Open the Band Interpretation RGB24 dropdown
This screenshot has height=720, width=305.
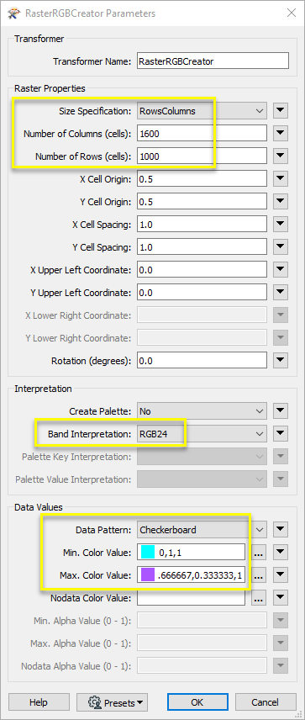pyautogui.click(x=202, y=434)
